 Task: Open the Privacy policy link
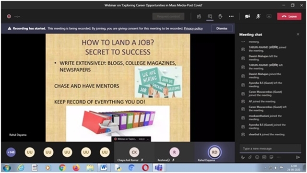coord(193,29)
